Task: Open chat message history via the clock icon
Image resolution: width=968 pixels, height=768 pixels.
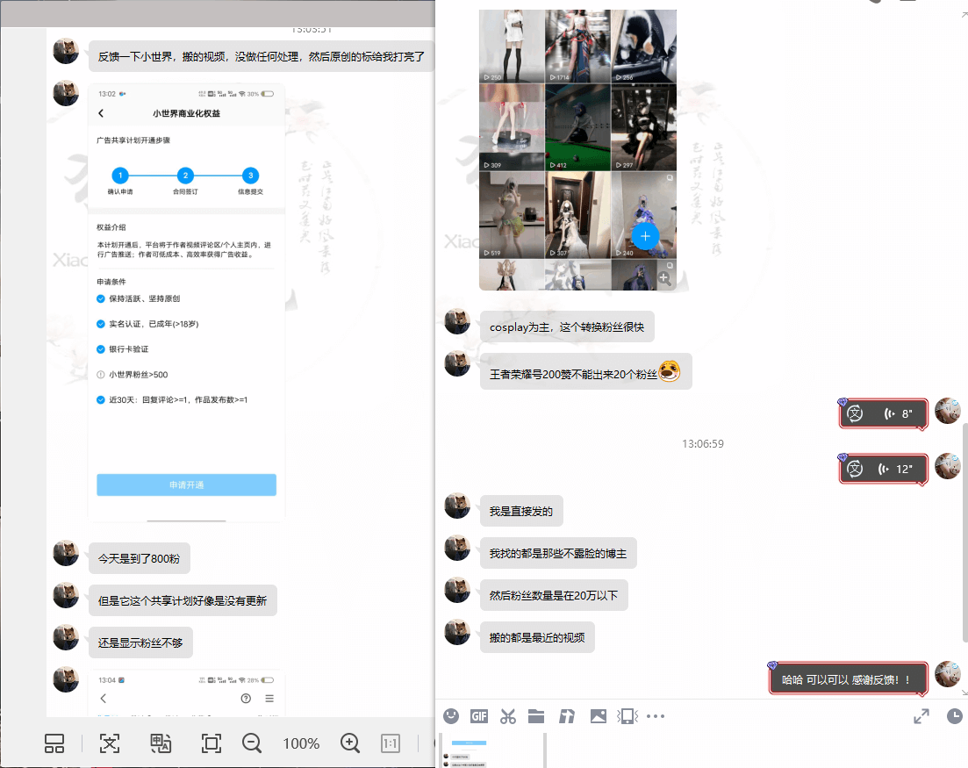Action: point(953,715)
